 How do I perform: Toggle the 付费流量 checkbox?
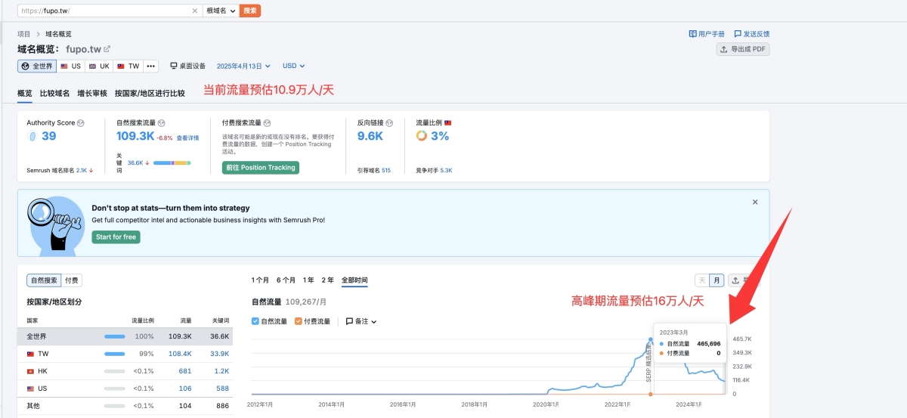pos(299,321)
